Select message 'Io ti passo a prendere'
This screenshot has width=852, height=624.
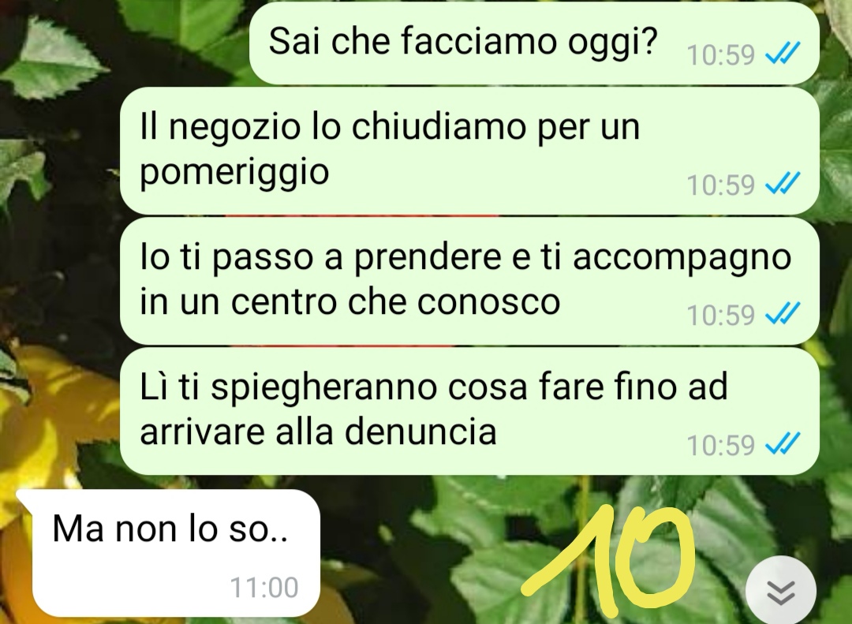point(469,281)
